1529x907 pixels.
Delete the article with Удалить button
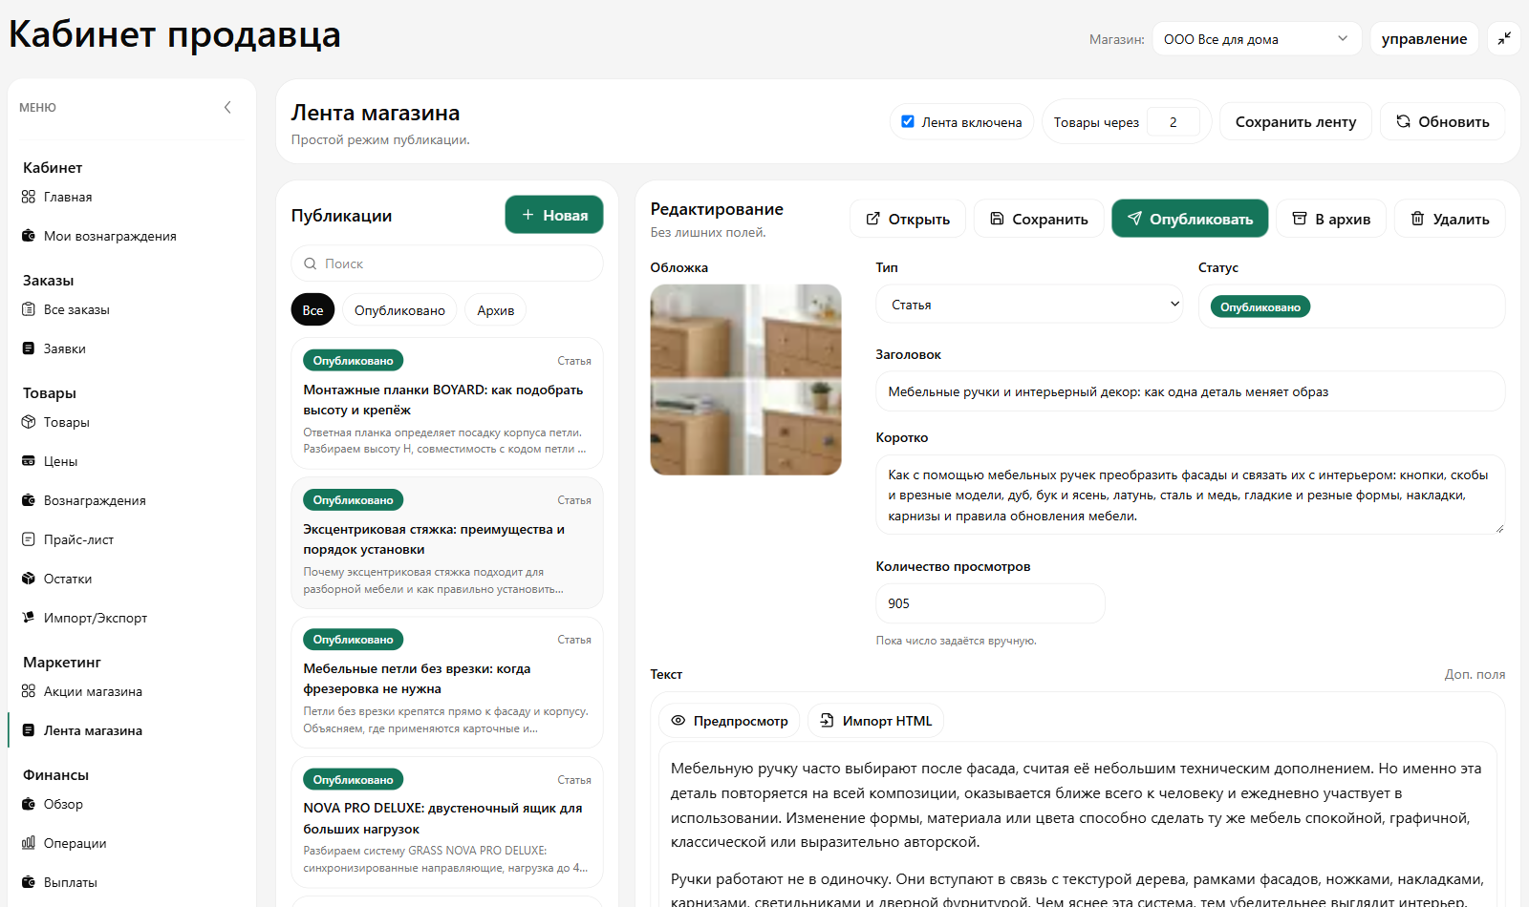point(1450,219)
